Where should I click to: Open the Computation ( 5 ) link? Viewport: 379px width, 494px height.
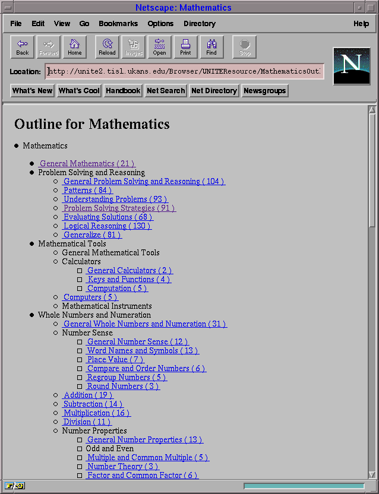tap(117, 289)
